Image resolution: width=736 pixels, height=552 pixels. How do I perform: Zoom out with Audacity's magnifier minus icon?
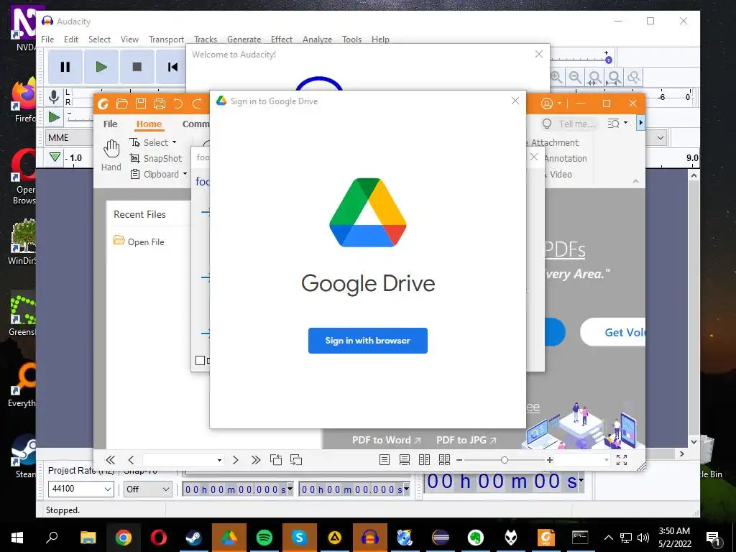(x=575, y=77)
